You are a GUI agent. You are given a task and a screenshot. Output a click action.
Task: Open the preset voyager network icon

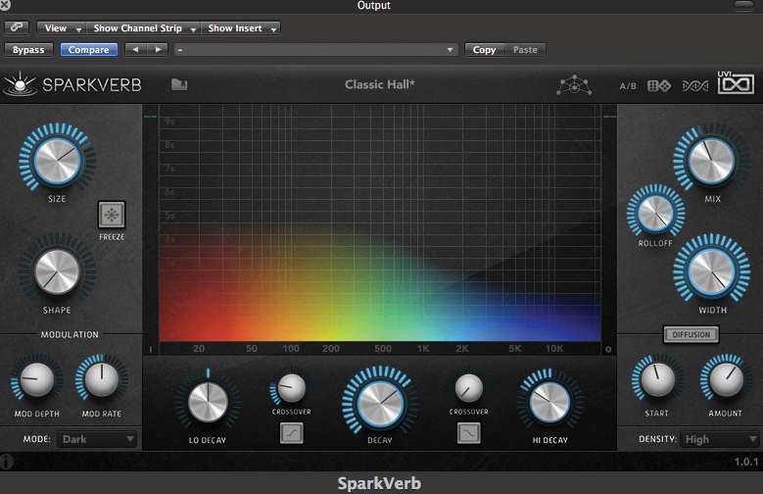[x=574, y=85]
